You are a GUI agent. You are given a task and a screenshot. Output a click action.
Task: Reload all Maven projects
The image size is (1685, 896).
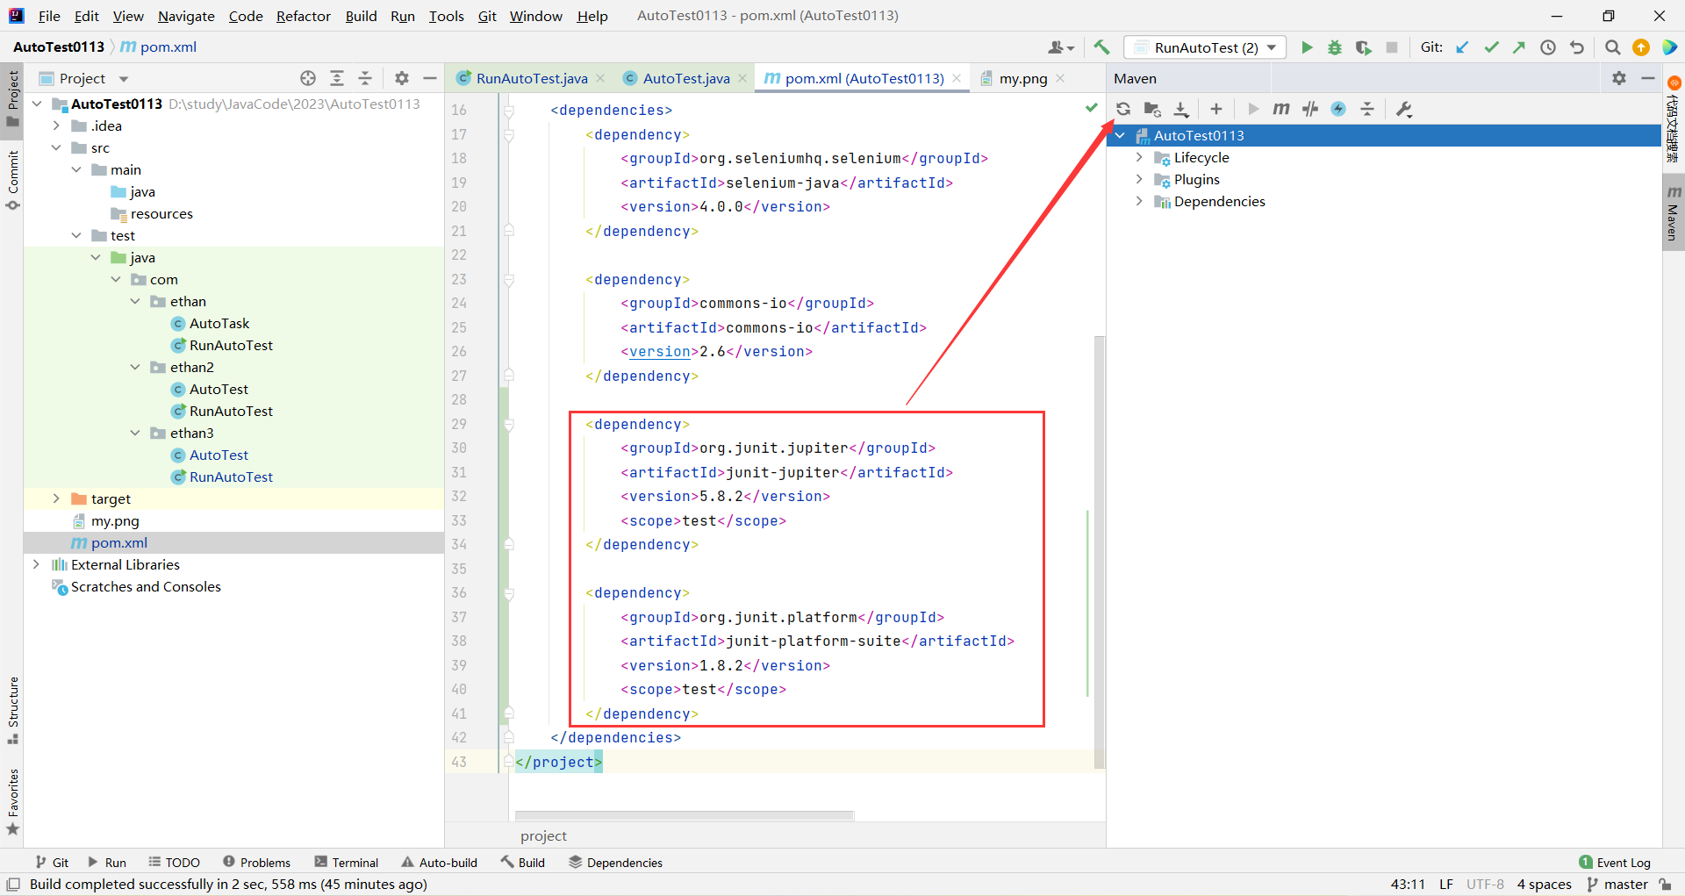click(x=1123, y=109)
